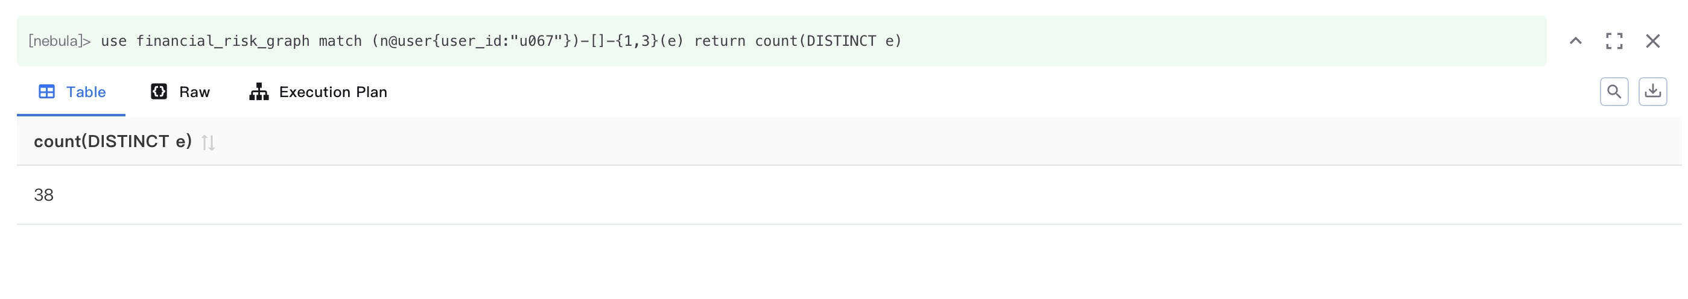Click the financial_risk_graph name in the query
This screenshot has width=1688, height=299.
223,41
